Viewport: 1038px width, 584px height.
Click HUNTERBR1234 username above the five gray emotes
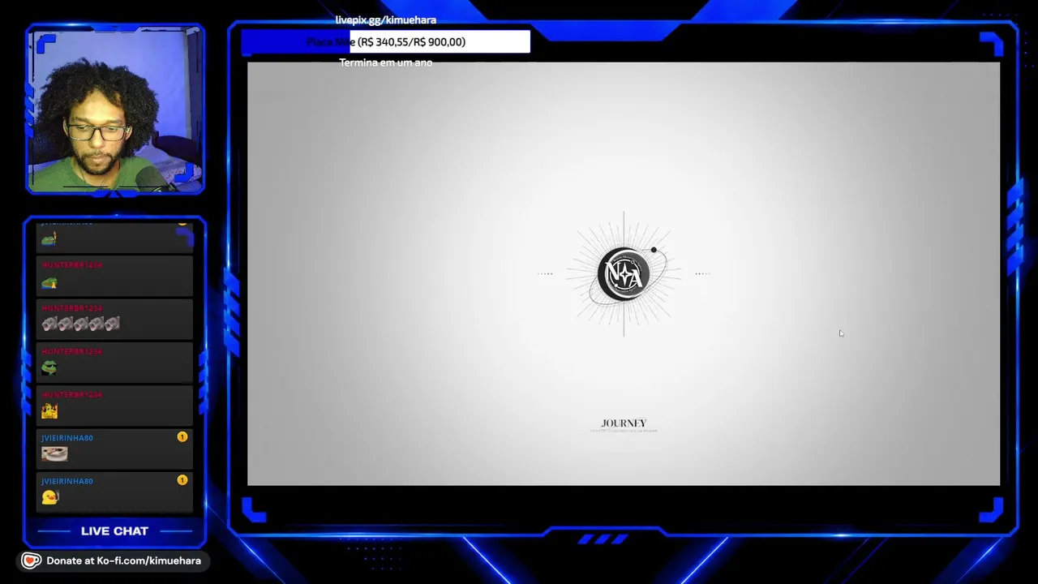(71, 308)
